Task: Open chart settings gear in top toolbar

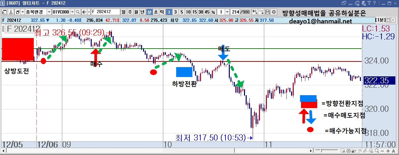Action: point(274,12)
